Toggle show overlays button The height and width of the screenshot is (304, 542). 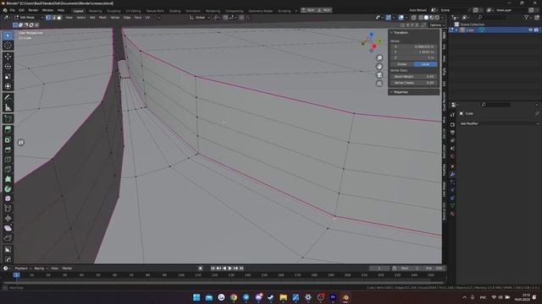(x=401, y=18)
